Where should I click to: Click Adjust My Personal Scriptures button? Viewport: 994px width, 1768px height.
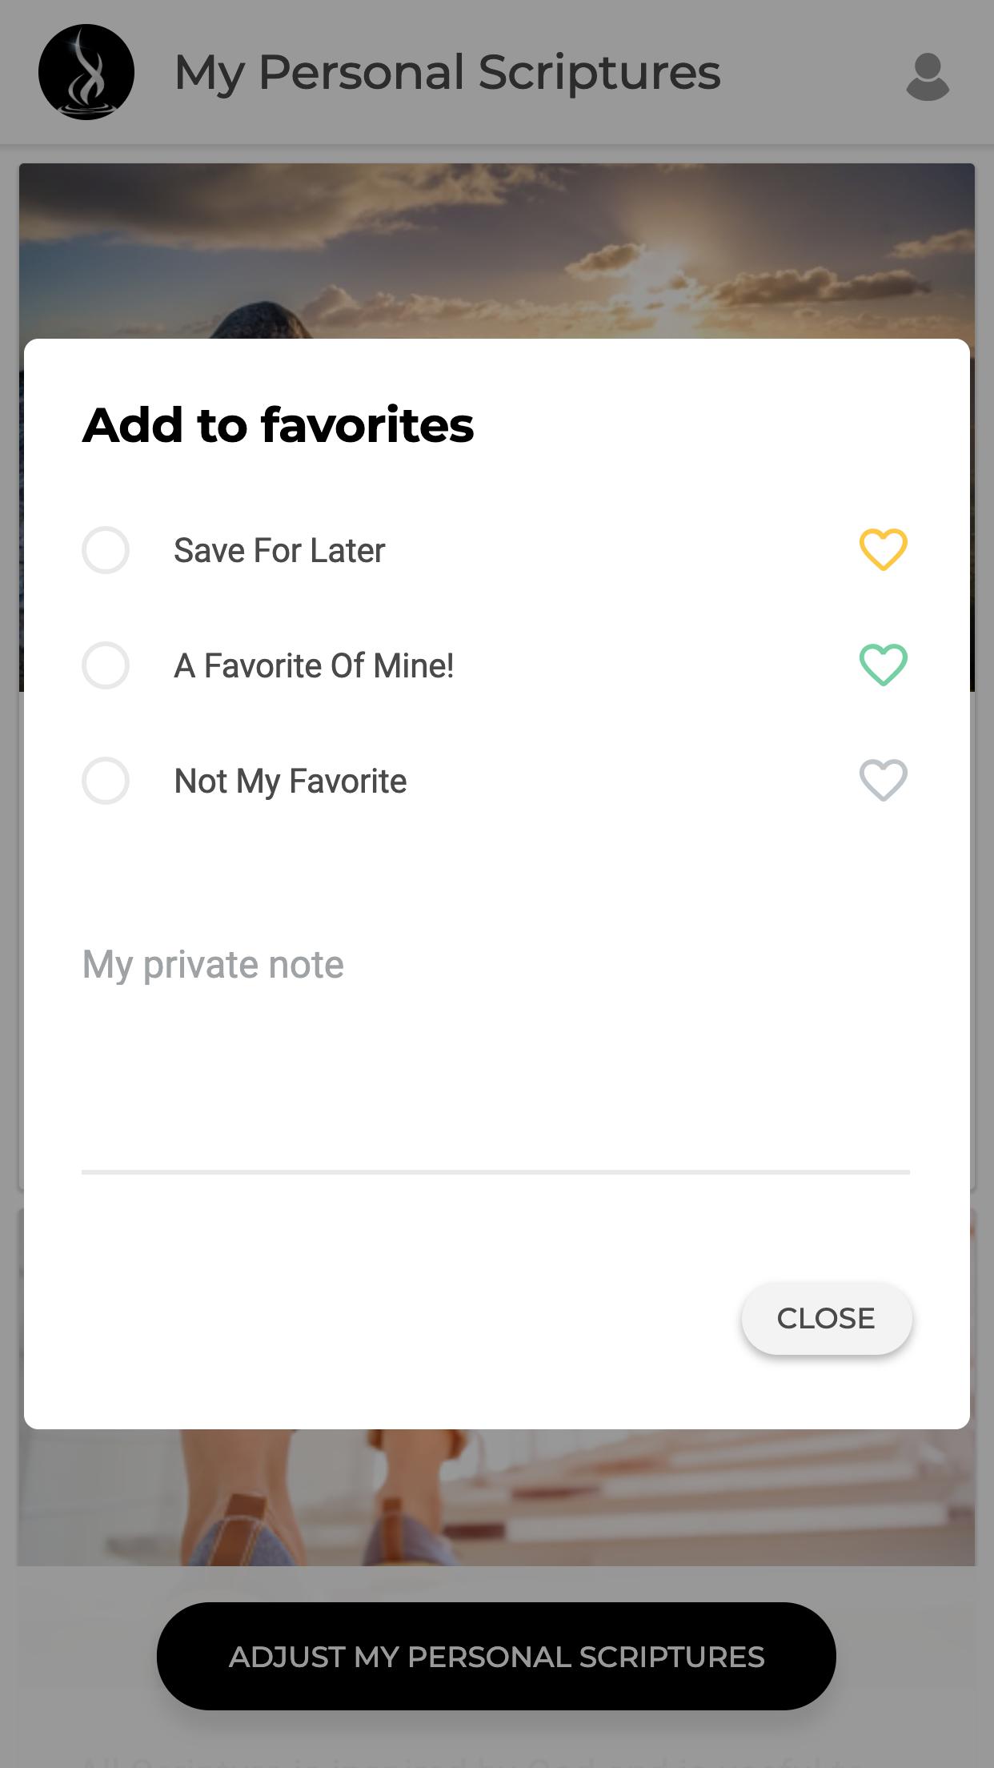[496, 1657]
